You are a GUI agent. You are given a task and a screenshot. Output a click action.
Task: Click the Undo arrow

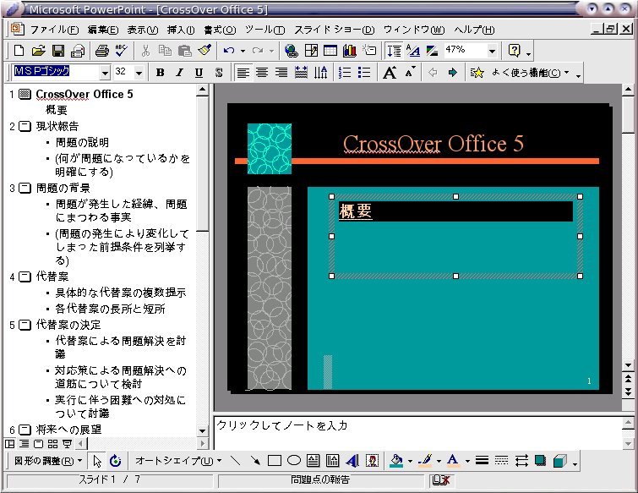coord(229,51)
